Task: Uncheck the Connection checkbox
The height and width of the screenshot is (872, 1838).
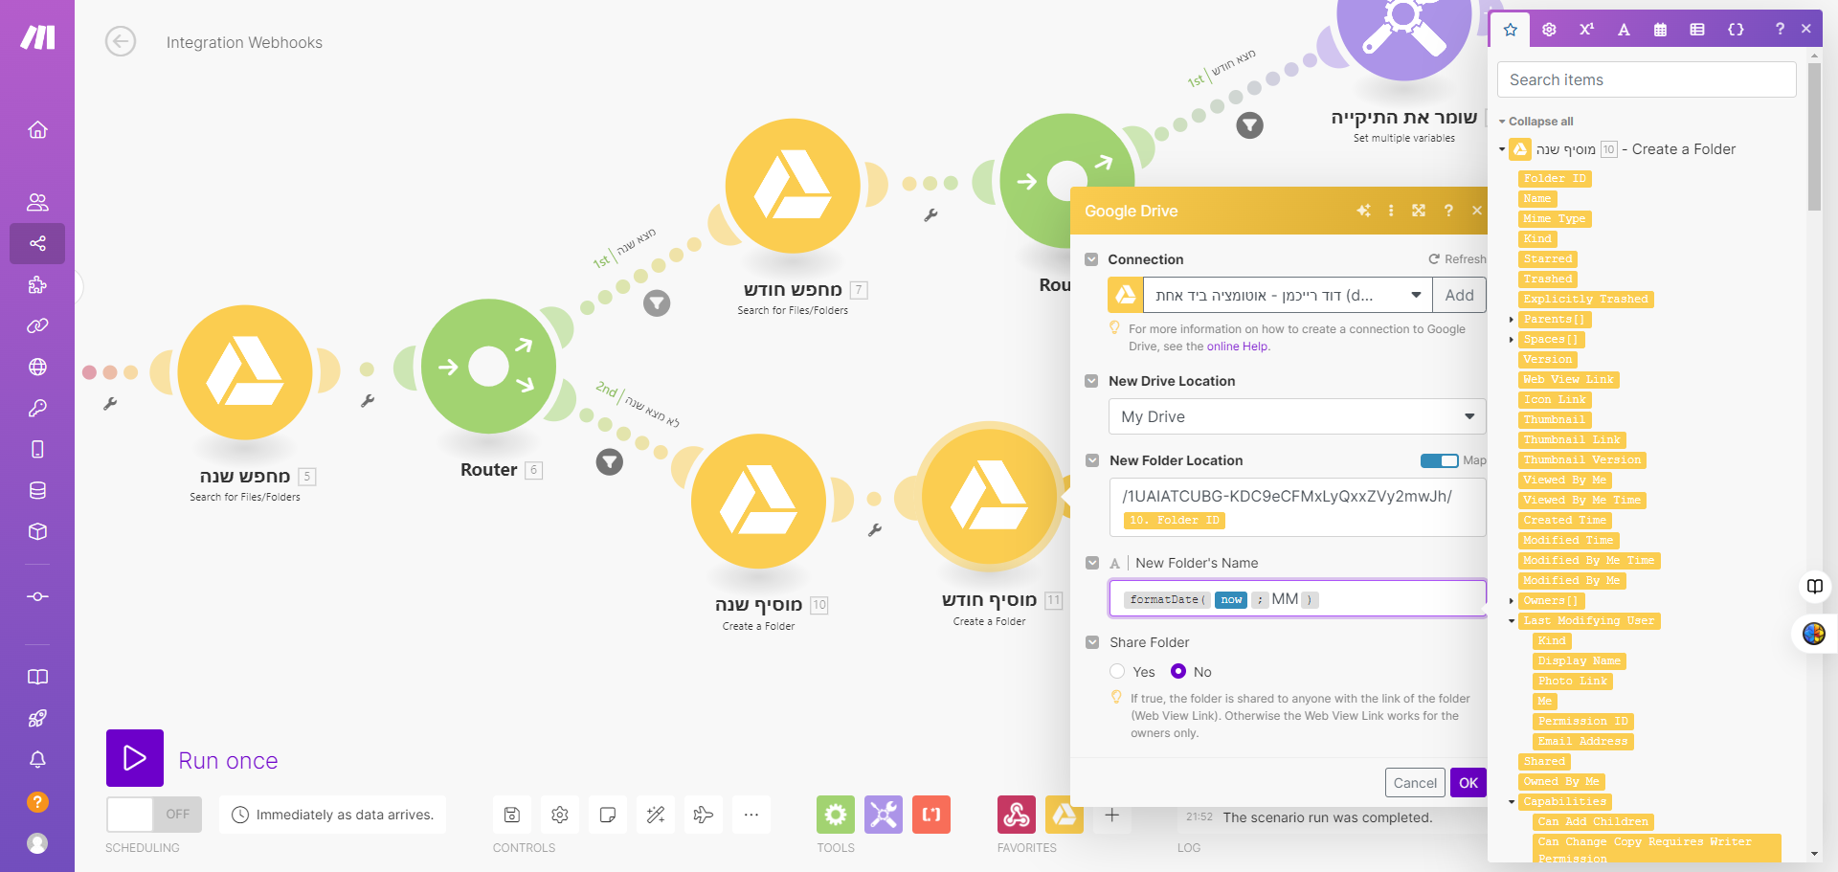Action: pos(1091,259)
